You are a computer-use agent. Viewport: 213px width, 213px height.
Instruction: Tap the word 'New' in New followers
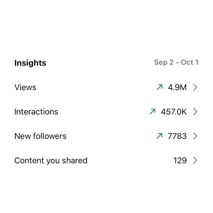23,136
